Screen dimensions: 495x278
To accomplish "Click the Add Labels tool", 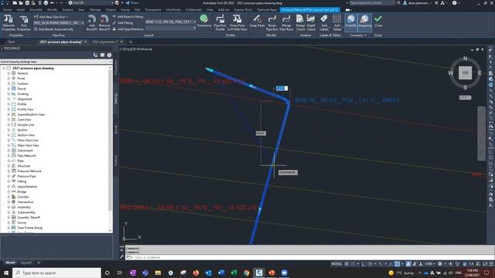I will 324,22.
